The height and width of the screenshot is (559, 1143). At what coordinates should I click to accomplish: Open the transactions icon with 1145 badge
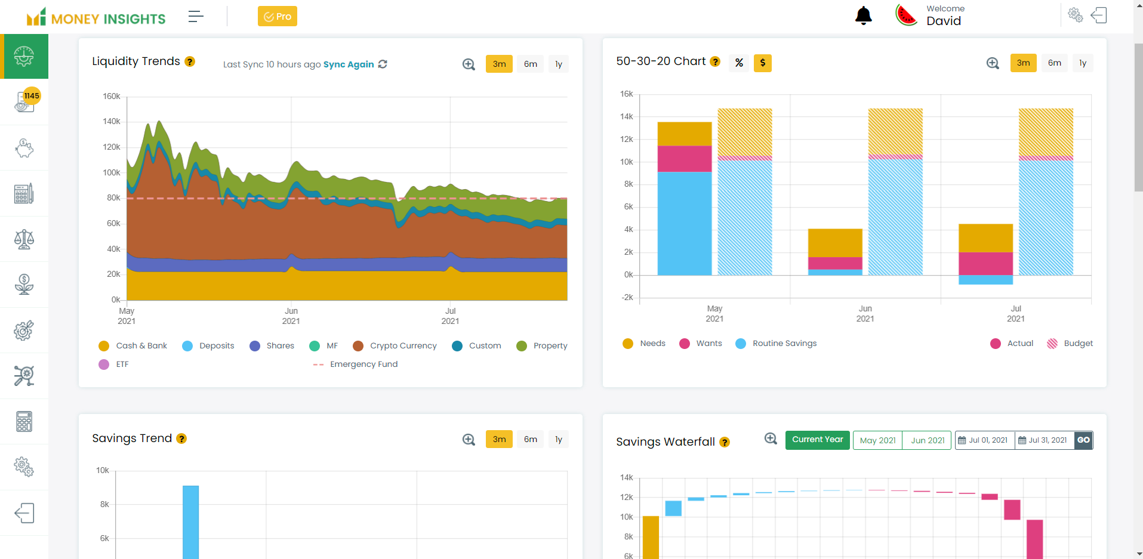24,102
